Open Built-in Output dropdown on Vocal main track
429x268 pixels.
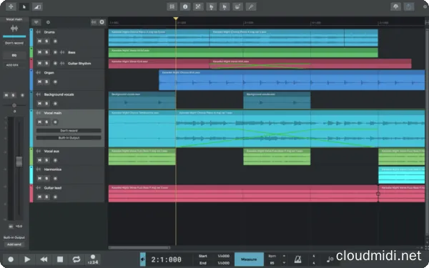point(69,138)
